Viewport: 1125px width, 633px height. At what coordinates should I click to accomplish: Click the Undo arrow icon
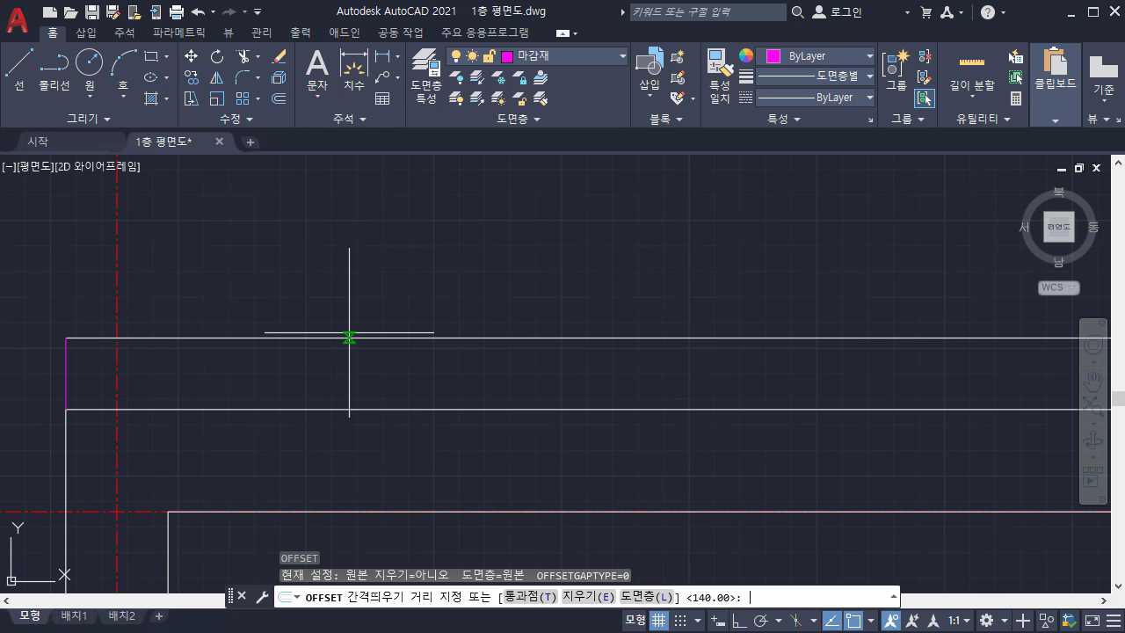click(x=198, y=12)
